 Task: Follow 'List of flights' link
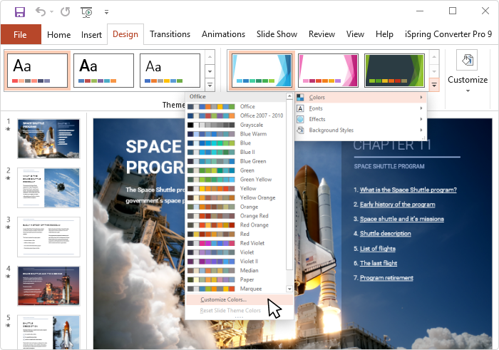377,249
